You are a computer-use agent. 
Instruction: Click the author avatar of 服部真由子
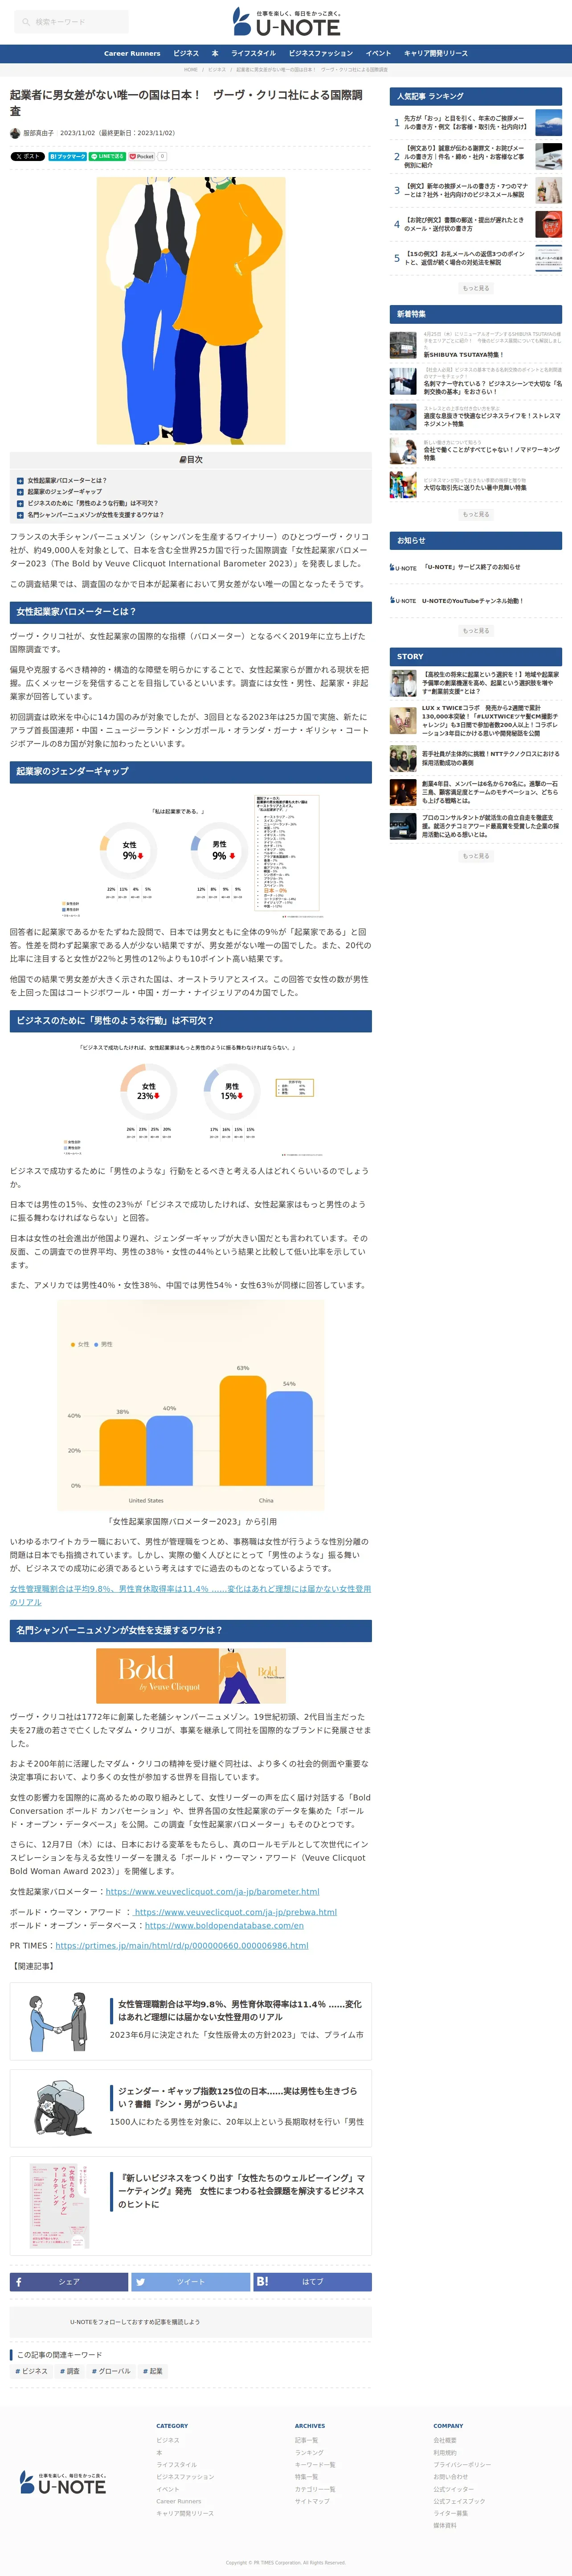(x=15, y=133)
